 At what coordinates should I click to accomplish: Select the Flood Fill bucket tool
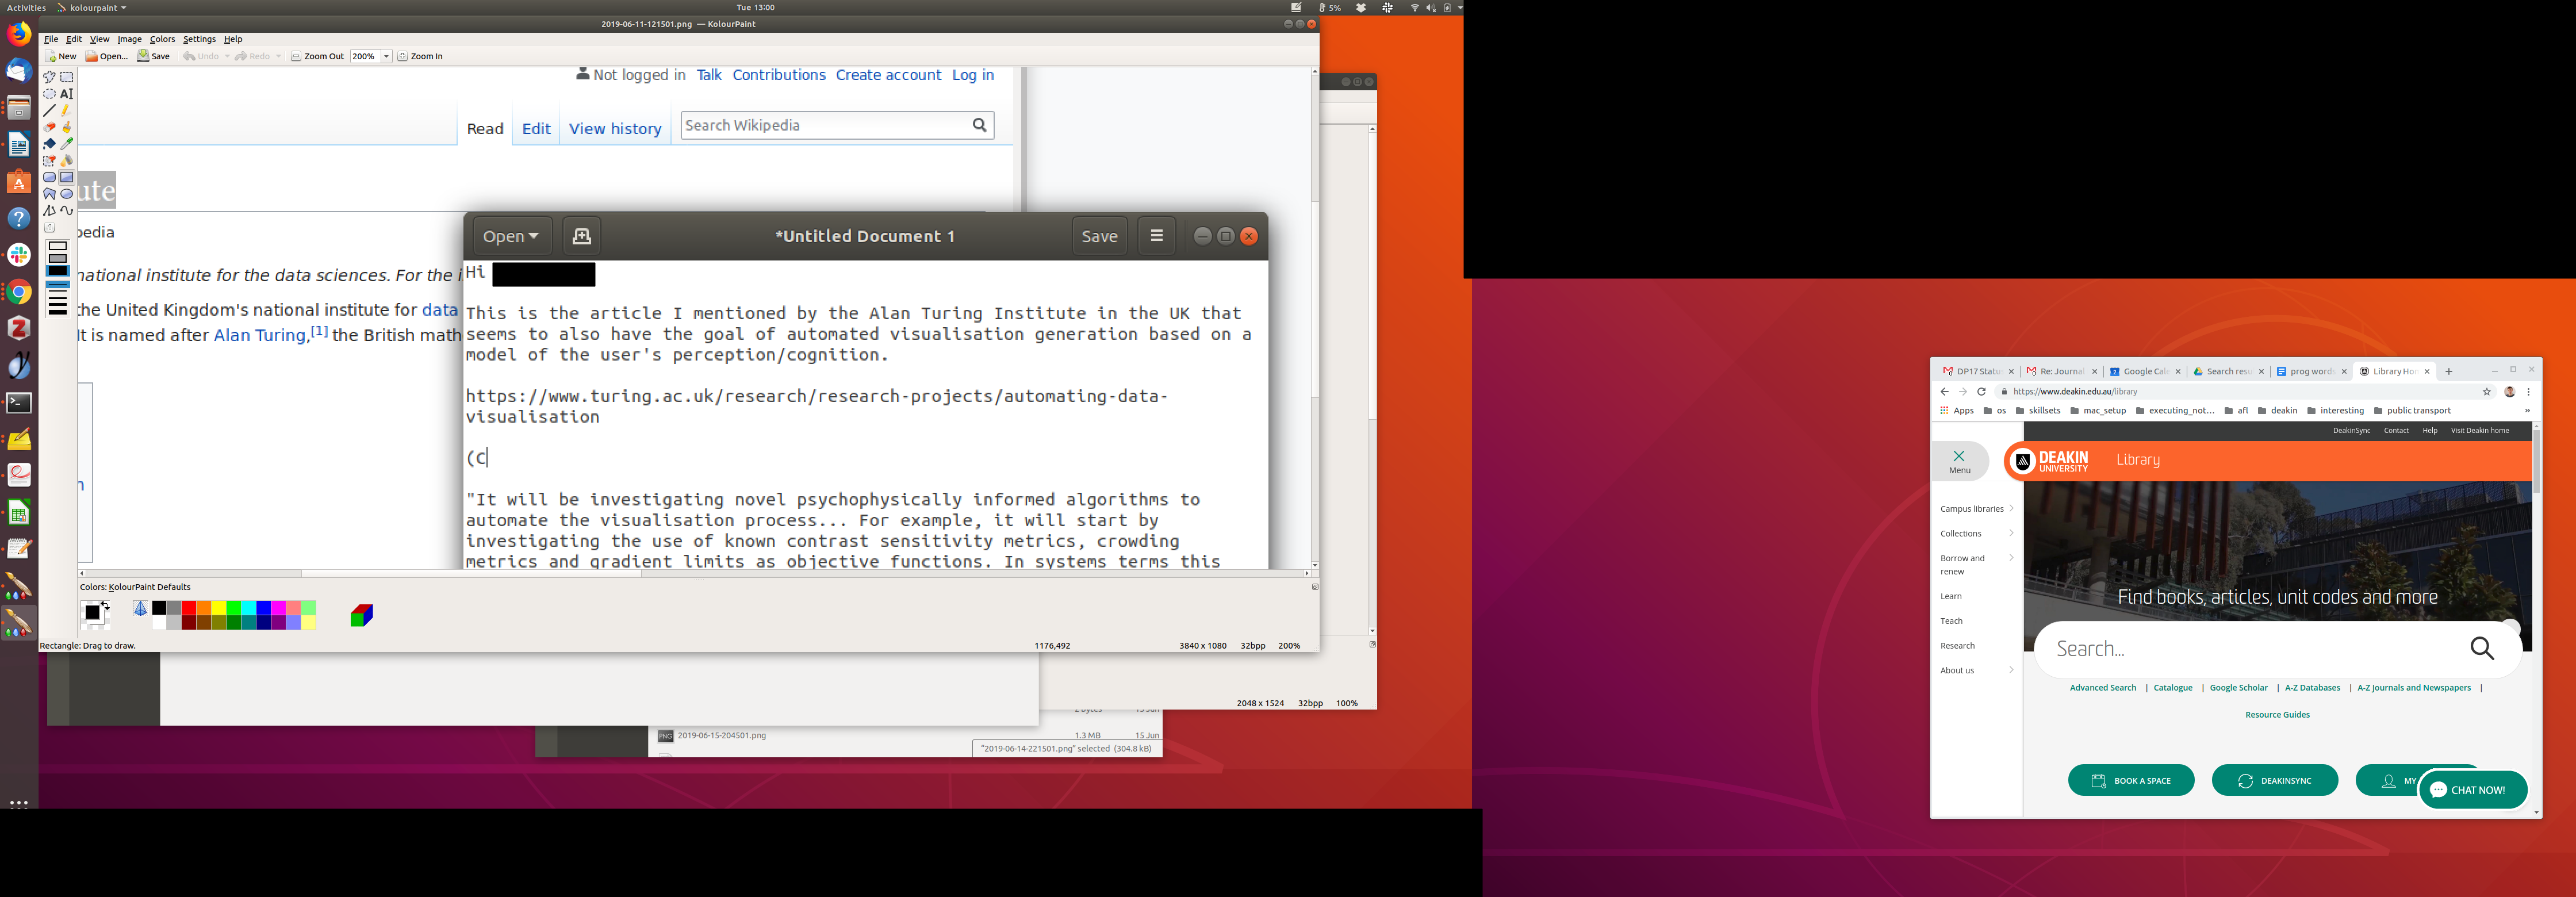[49, 144]
